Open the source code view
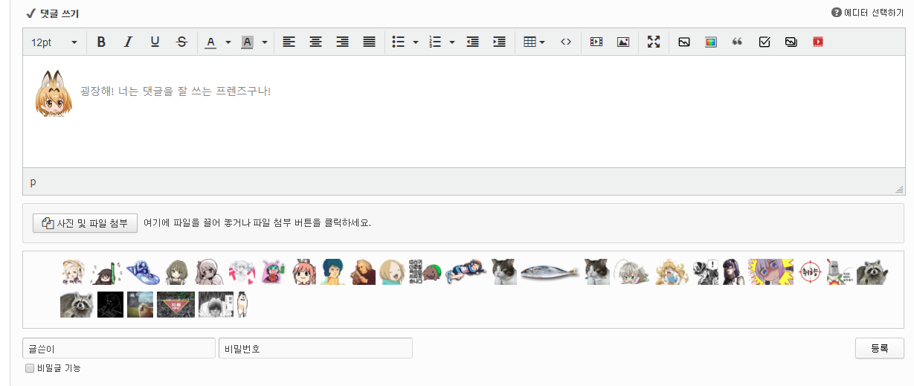The image size is (914, 386). [566, 42]
